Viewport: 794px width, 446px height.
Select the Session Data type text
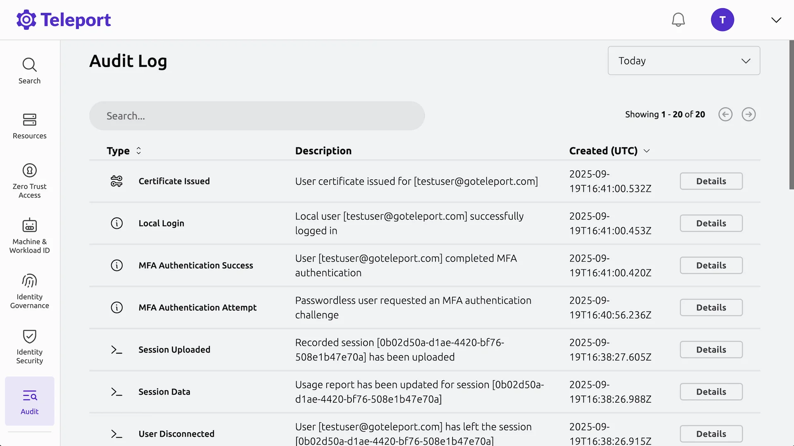pos(164,392)
